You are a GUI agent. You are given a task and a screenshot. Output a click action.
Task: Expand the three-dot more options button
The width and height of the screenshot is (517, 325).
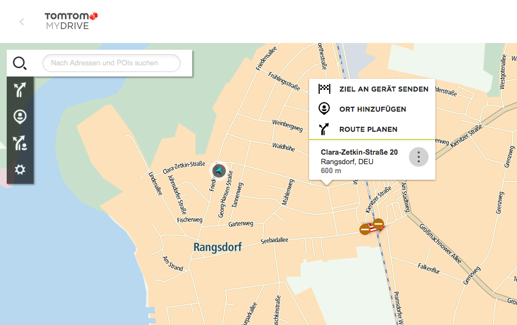tap(419, 157)
